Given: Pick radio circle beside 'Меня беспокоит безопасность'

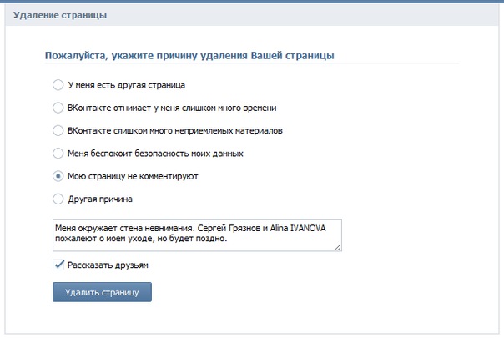Looking at the screenshot, I should (x=58, y=154).
